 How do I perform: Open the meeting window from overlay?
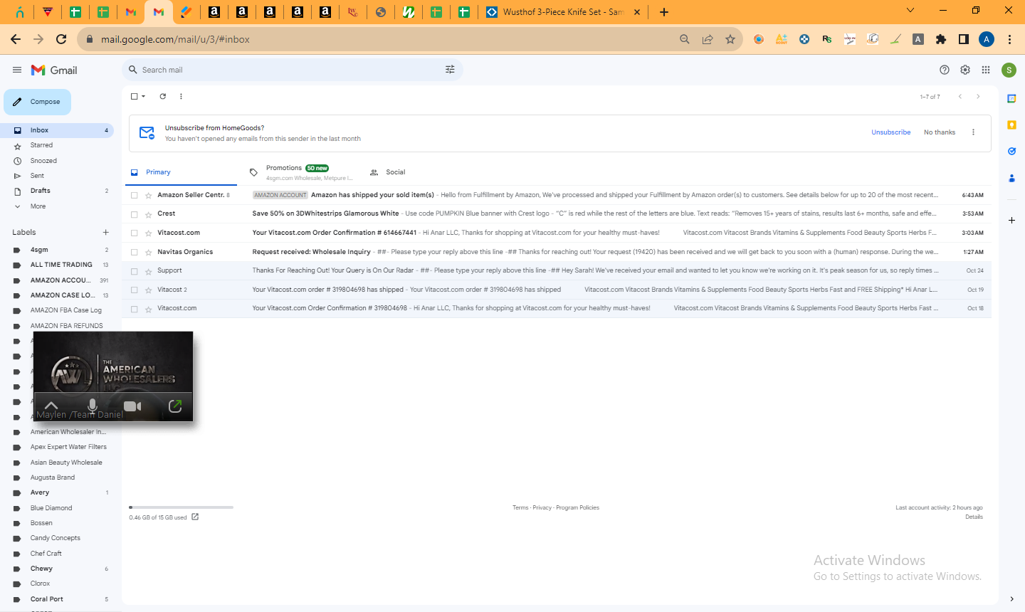point(175,406)
